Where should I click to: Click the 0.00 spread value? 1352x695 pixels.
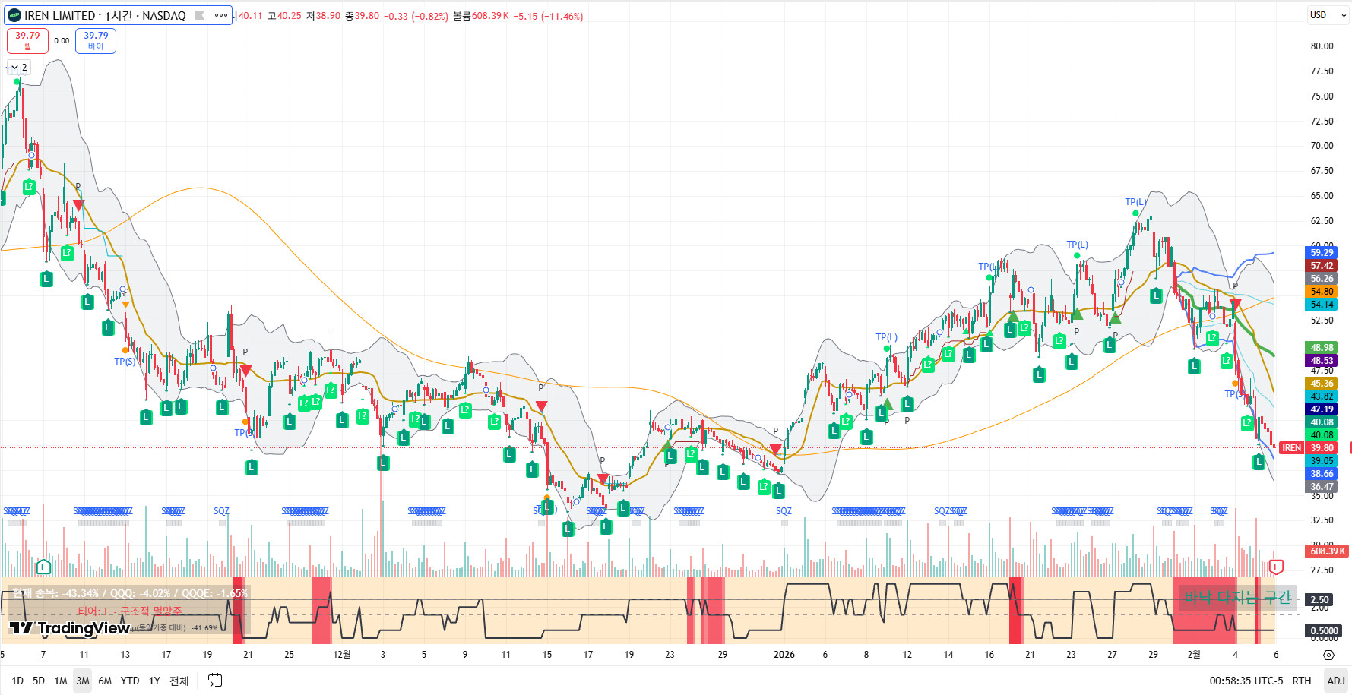[x=62, y=41]
